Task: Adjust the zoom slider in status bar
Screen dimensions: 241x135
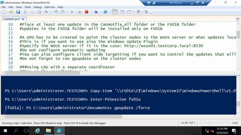Action: tap(210, 123)
